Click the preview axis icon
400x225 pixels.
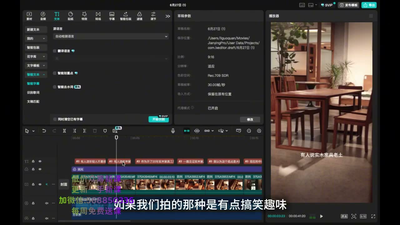[221, 131]
